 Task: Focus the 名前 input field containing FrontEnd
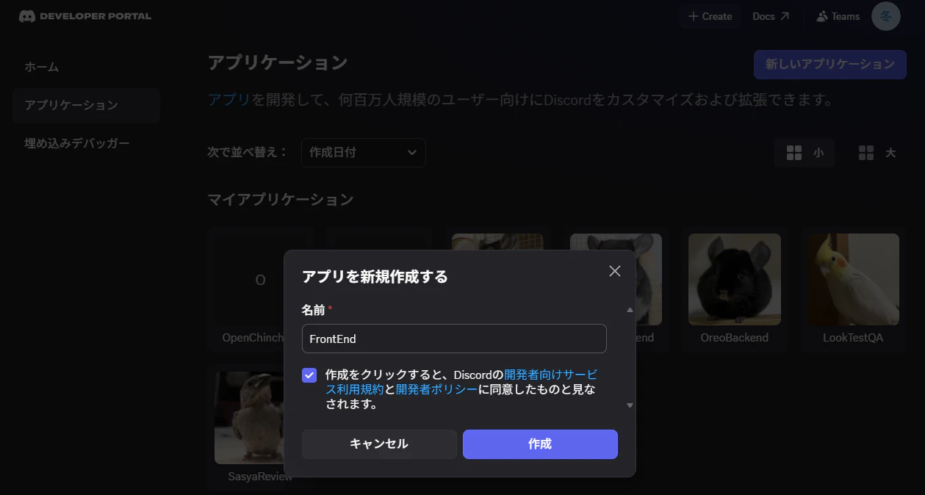tap(454, 339)
